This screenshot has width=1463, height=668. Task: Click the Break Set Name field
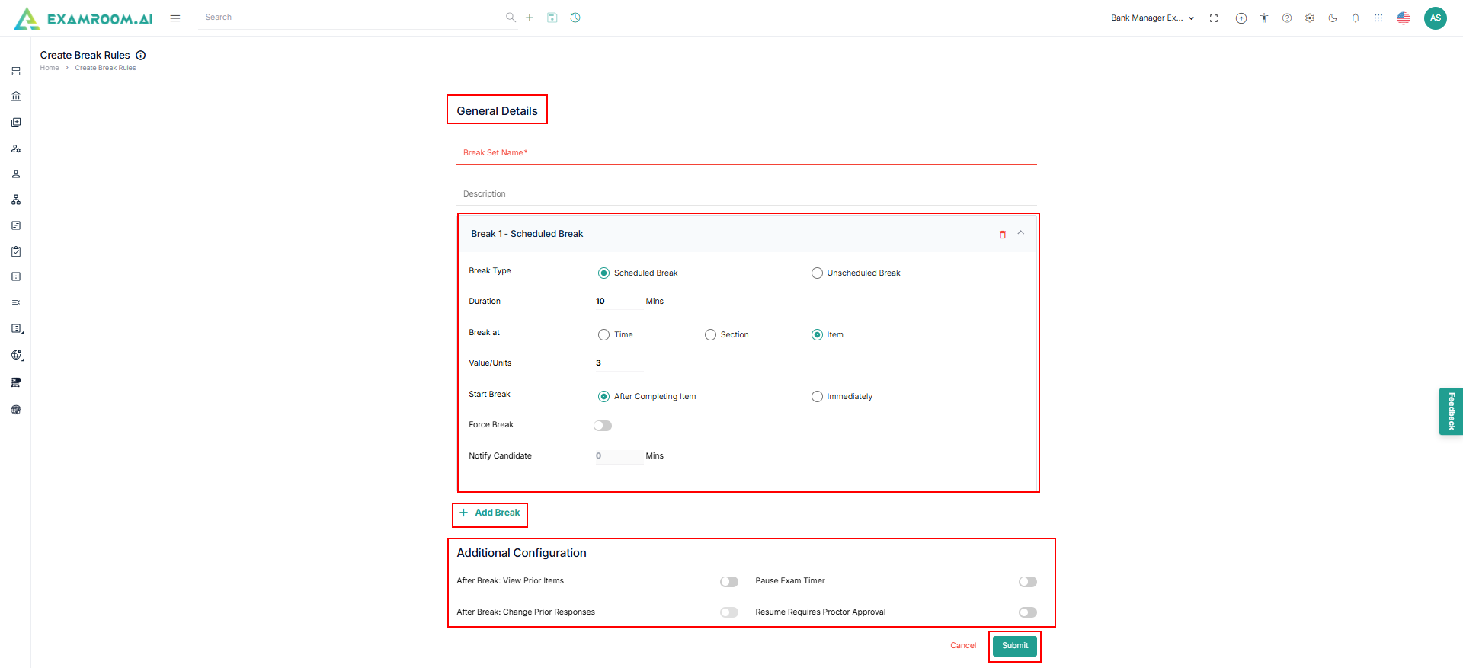pyautogui.click(x=747, y=153)
